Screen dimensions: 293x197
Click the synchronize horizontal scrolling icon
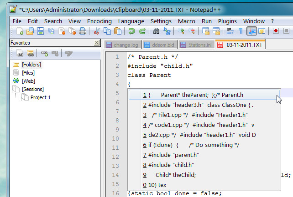[216, 31]
